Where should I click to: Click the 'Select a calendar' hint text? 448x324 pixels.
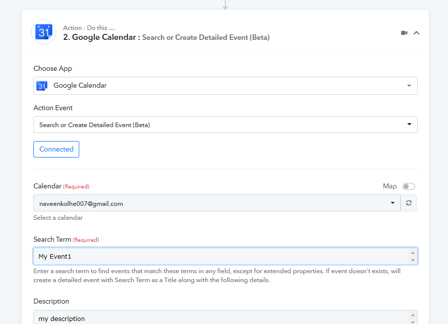coord(58,218)
